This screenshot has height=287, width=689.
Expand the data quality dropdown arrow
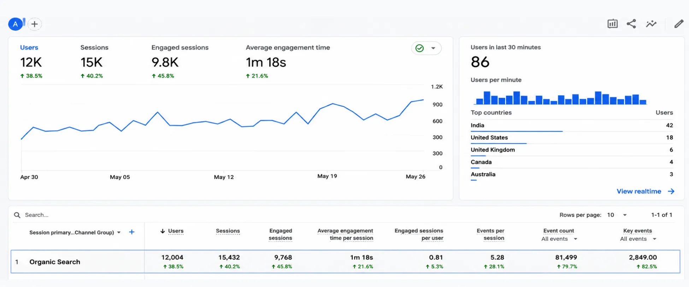pos(433,48)
